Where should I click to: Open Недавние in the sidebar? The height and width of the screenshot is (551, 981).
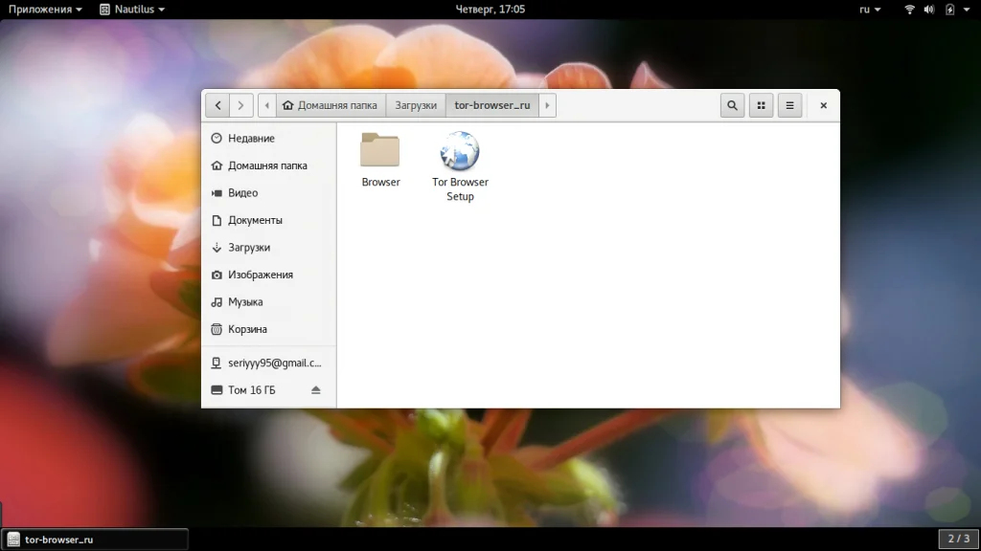point(251,139)
